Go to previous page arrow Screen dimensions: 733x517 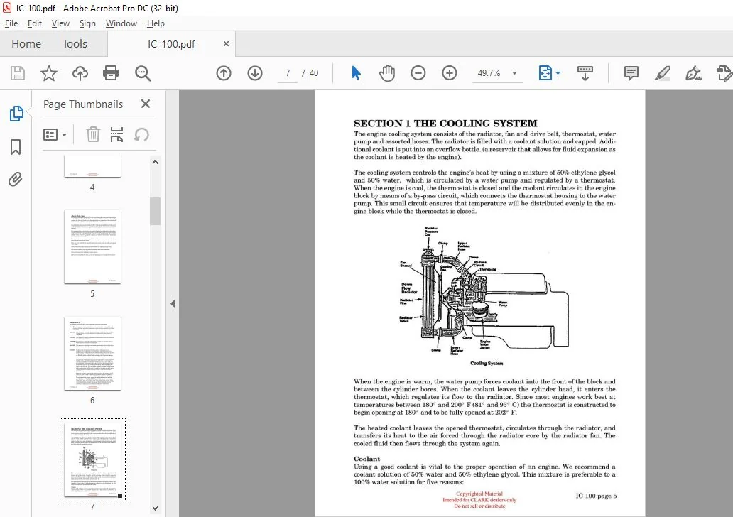(224, 73)
